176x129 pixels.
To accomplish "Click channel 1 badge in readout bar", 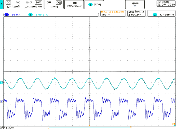I will (6, 15).
